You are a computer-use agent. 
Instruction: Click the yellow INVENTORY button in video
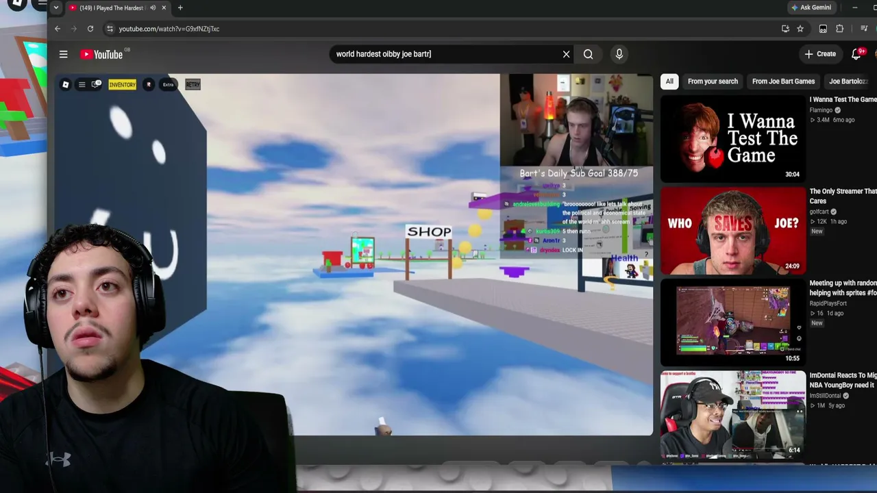tap(122, 85)
